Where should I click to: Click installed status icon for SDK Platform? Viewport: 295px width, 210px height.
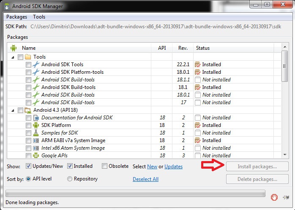click(197, 125)
